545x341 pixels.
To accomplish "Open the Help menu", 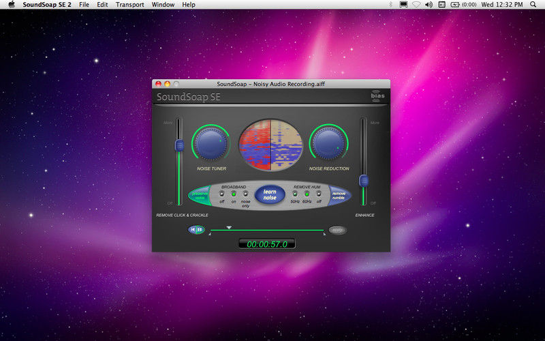I will (x=189, y=5).
